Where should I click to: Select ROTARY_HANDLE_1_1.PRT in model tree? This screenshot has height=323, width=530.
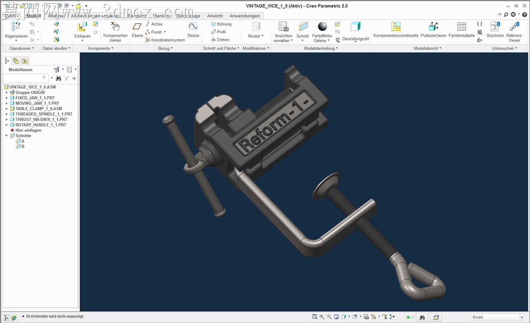pos(41,125)
